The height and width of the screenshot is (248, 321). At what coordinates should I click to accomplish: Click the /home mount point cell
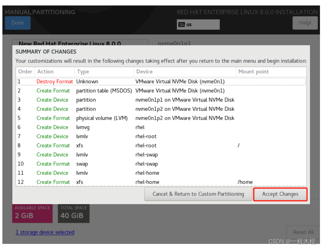click(245, 182)
